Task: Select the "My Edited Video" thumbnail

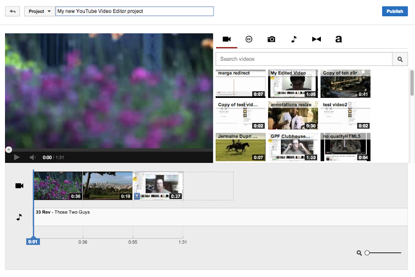Action: [293, 84]
